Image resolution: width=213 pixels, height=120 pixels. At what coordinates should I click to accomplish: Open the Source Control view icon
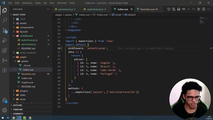5,30
